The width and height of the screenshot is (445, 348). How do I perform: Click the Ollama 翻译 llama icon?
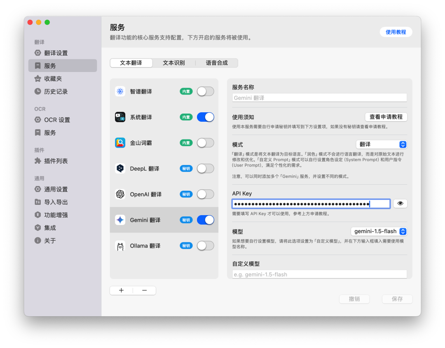[x=120, y=246]
